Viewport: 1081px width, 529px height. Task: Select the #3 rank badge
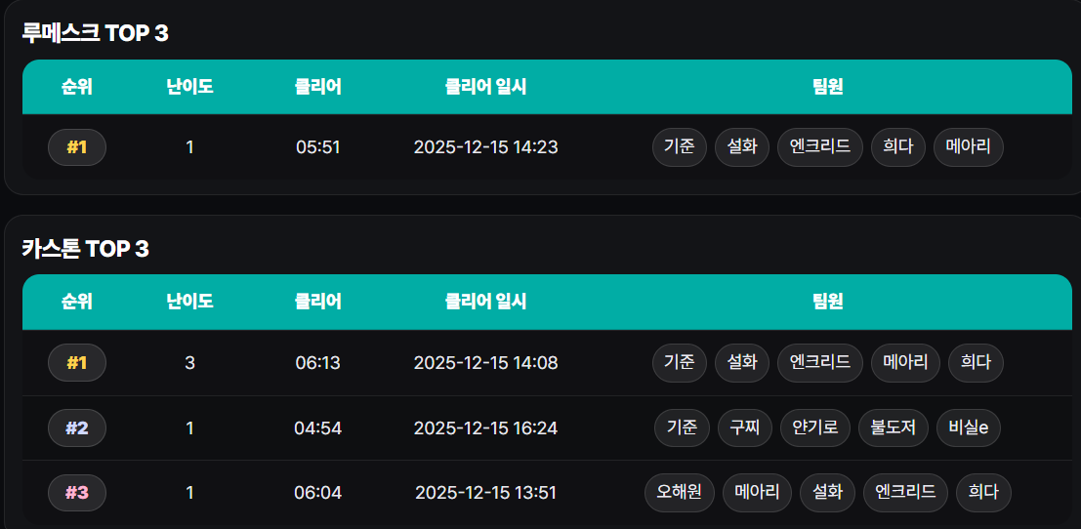77,493
